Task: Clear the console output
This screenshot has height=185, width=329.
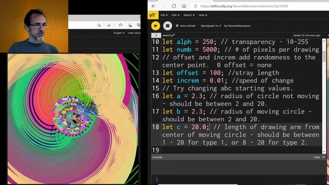Action: [317, 157]
